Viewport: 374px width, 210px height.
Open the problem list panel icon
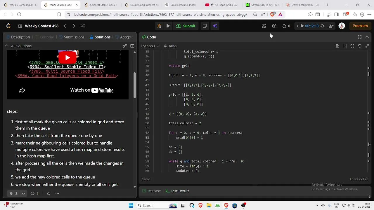(x=20, y=26)
